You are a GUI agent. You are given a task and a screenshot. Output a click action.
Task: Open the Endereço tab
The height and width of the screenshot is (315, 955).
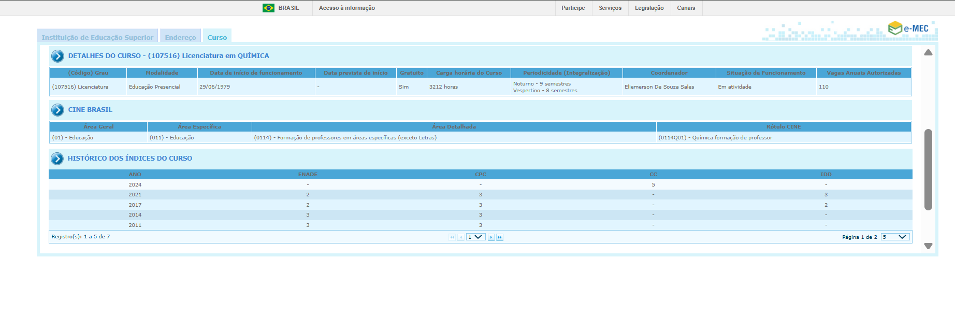(x=180, y=37)
